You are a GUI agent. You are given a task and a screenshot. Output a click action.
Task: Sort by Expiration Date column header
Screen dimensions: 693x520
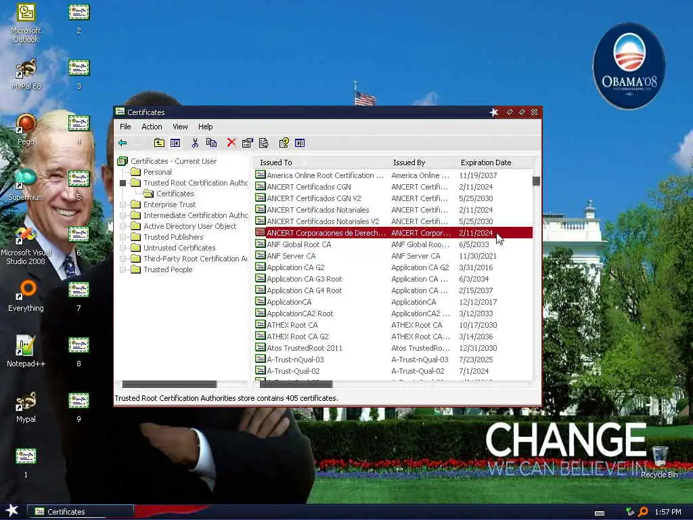tap(493, 162)
